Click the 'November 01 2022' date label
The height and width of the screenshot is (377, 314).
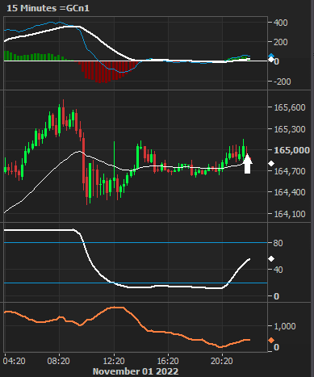click(136, 371)
